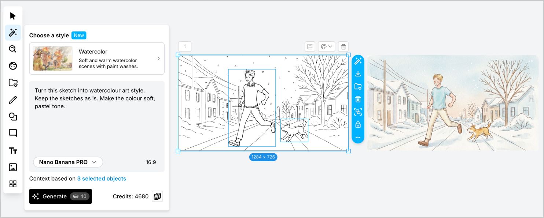Open the avatar face tool
This screenshot has width=544, height=218.
(x=13, y=66)
